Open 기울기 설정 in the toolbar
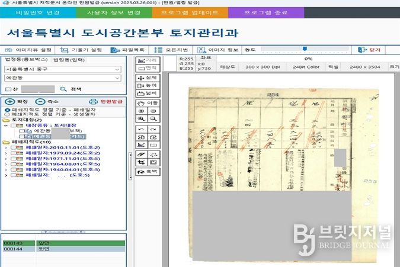This screenshot has width=400, height=267. pos(81,50)
